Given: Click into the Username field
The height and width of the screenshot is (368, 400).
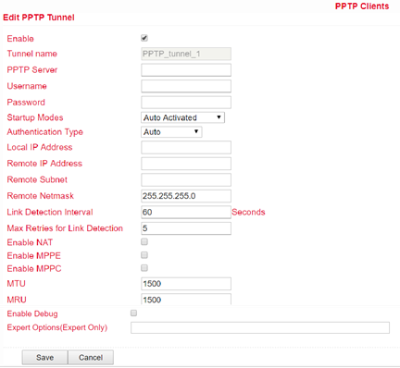Looking at the screenshot, I should [186, 86].
